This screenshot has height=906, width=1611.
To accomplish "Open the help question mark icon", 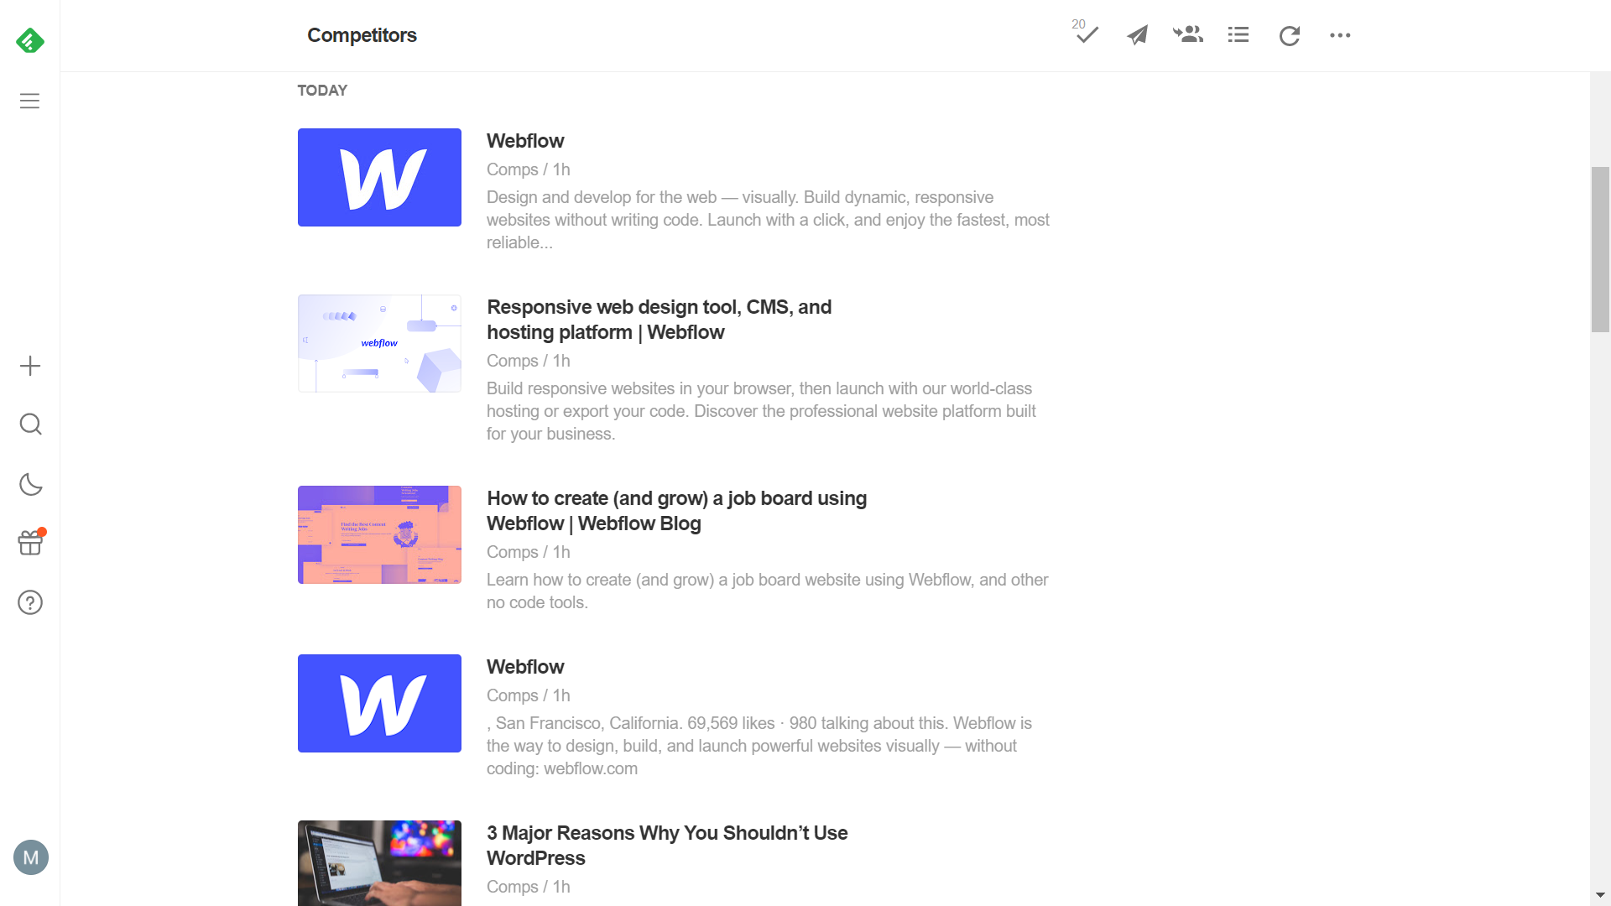I will tap(30, 602).
